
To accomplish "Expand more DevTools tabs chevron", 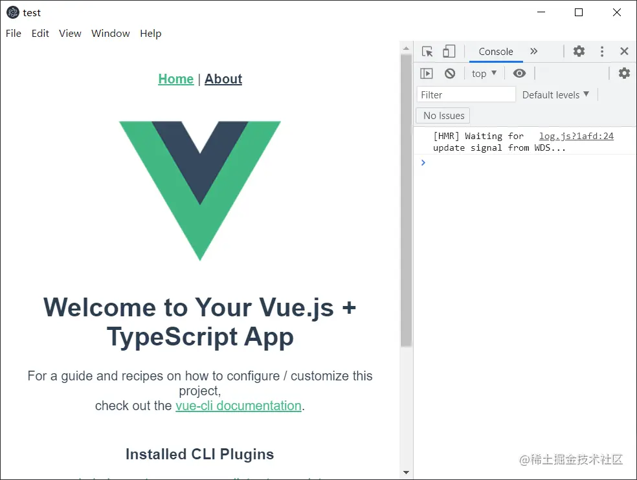I will click(x=534, y=51).
